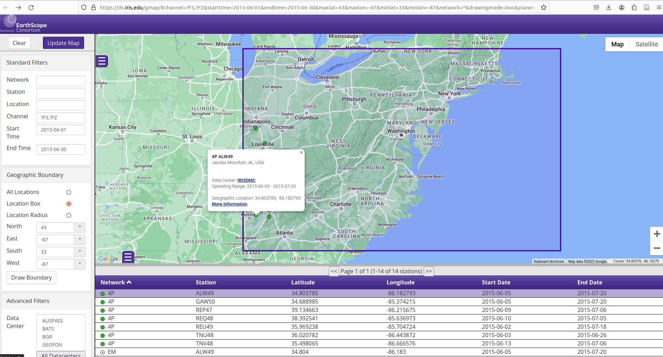Click the browser forward arrow

tap(18, 7)
